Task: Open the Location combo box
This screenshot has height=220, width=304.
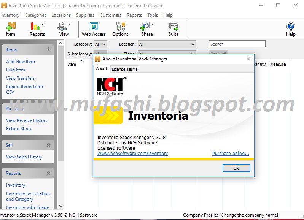Action: [167, 44]
